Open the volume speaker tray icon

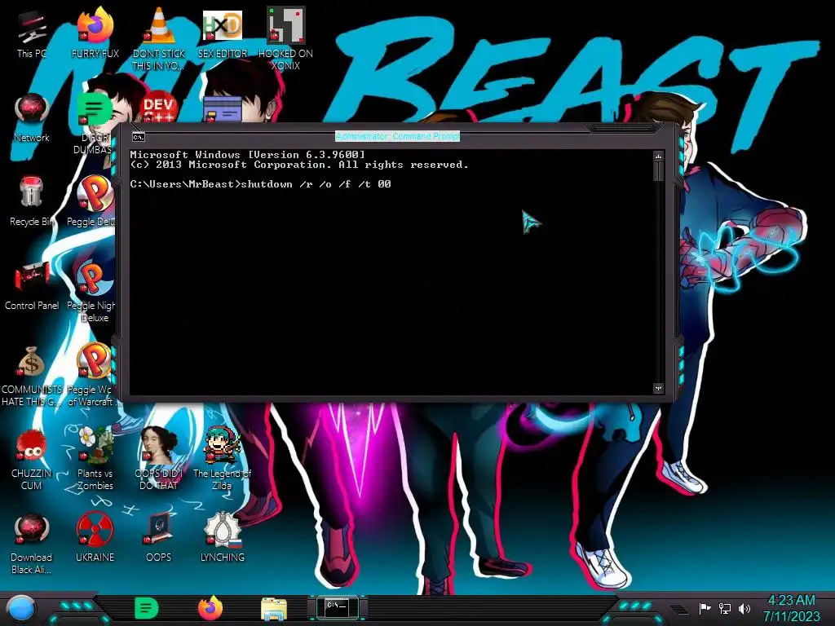pos(744,608)
